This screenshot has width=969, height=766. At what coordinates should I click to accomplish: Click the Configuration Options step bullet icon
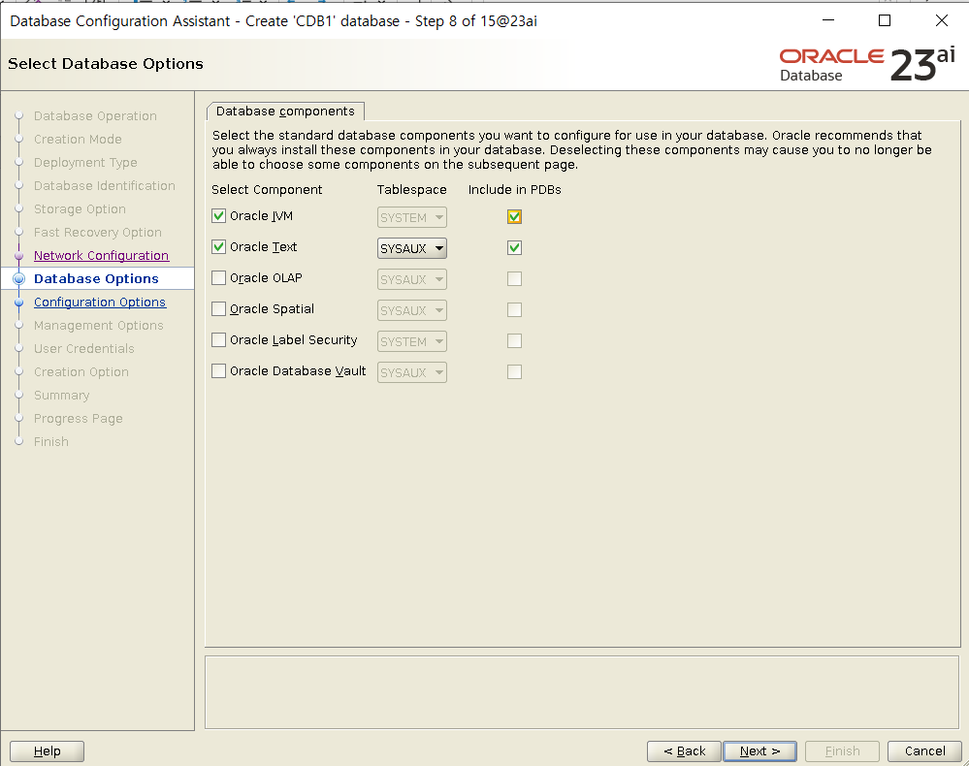[19, 303]
